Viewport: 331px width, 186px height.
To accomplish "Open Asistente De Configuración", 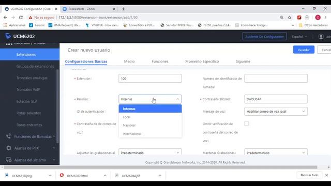I will [264, 37].
